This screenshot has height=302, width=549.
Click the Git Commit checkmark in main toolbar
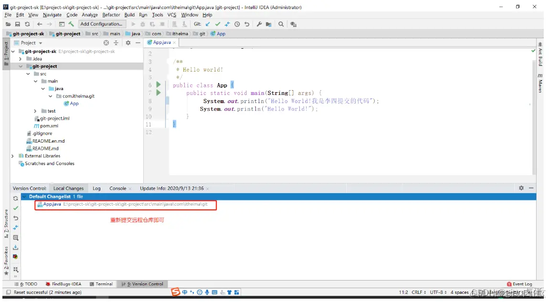point(218,24)
